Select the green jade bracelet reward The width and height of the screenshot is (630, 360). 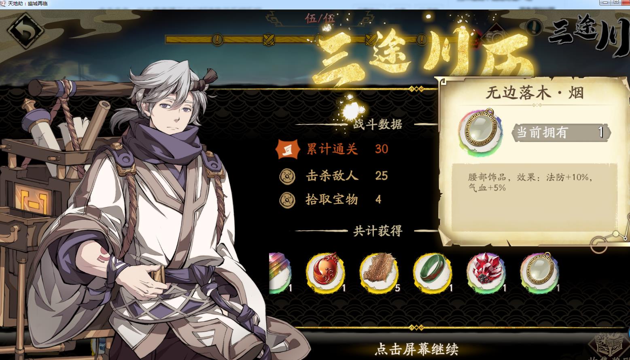click(432, 271)
